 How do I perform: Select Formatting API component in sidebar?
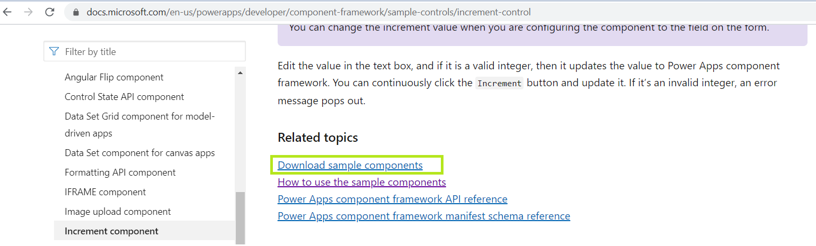point(120,172)
